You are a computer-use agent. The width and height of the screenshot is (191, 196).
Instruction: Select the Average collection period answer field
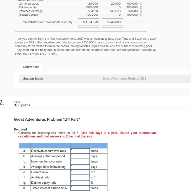tap(80, 156)
